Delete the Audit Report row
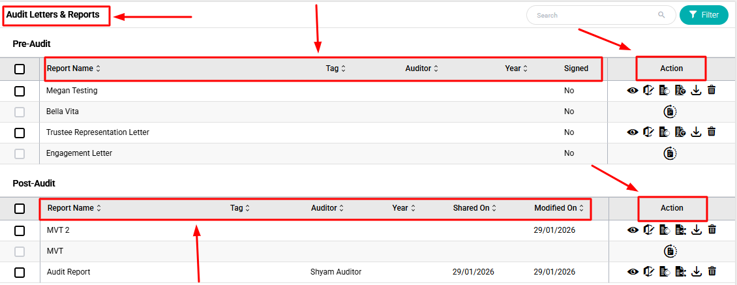 [x=712, y=272]
